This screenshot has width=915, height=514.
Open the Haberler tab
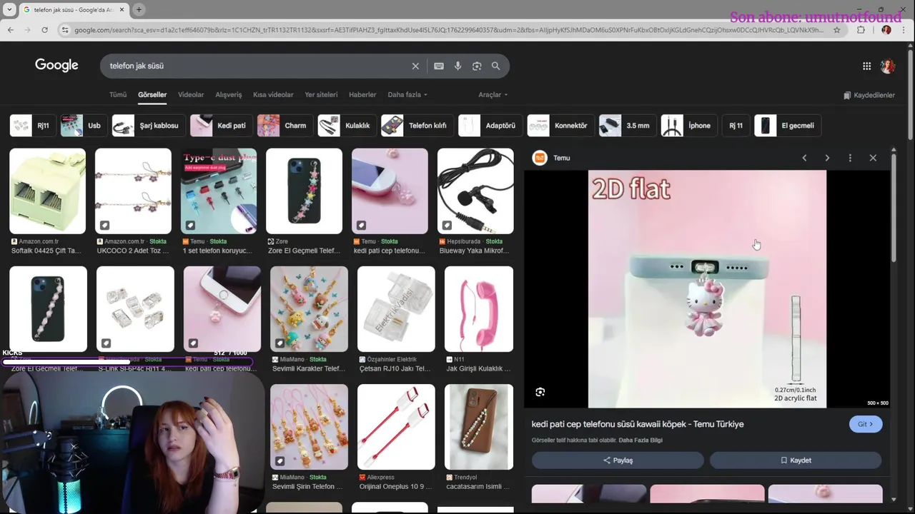(x=362, y=95)
